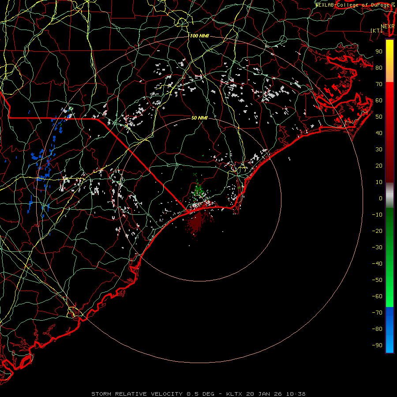Viewport: 397px width, 397px height.
Task: Select the 40 value on the velocity scale
Action: [379, 133]
